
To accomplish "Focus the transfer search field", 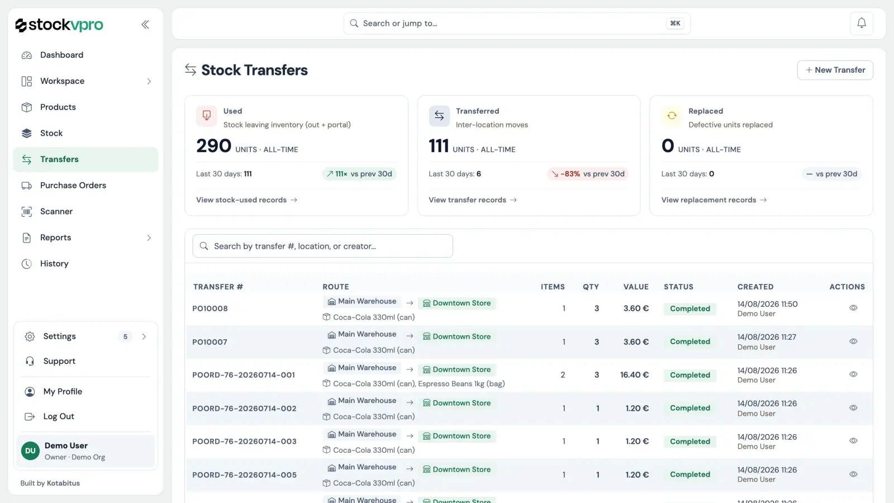I will point(322,246).
